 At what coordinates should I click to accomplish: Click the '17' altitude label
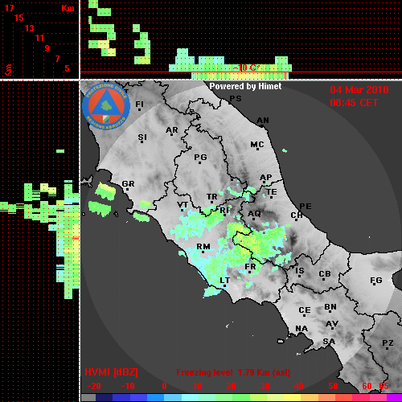pos(9,8)
